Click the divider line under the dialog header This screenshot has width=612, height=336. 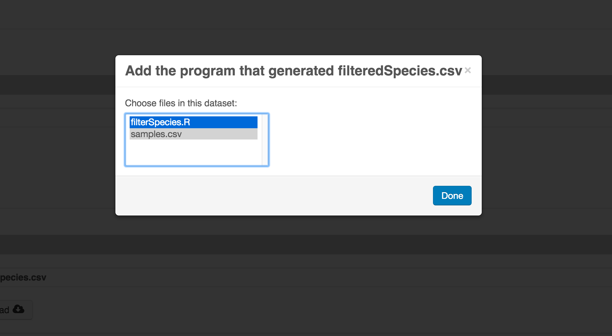point(299,87)
